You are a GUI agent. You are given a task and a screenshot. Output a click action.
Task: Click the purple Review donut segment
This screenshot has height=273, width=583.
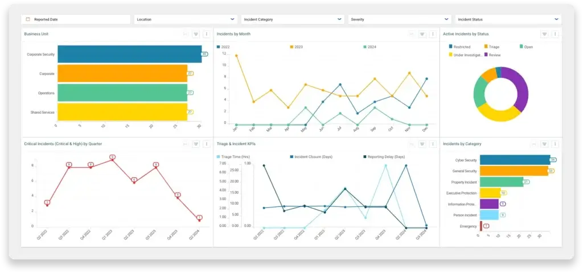(517, 88)
